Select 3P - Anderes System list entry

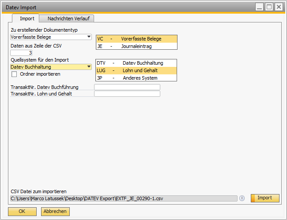coord(136,78)
